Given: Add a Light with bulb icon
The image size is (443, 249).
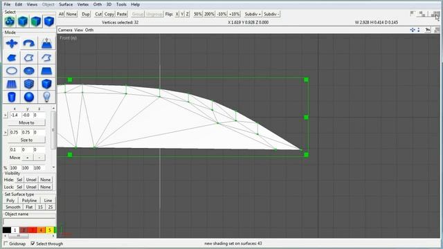Looking at the screenshot, I should coord(46,97).
